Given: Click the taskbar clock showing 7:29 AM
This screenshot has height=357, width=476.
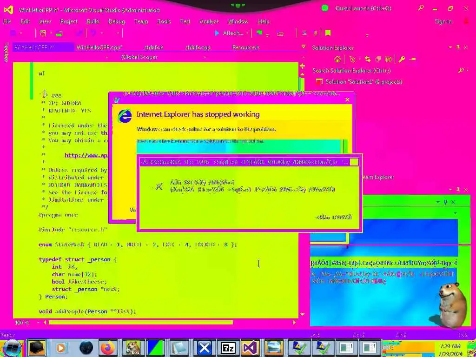Looking at the screenshot, I should (x=451, y=346).
